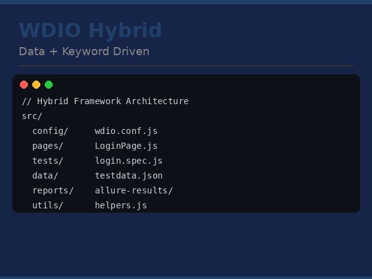Expand the config/ folder
This screenshot has height=279, width=372.
[x=50, y=131]
